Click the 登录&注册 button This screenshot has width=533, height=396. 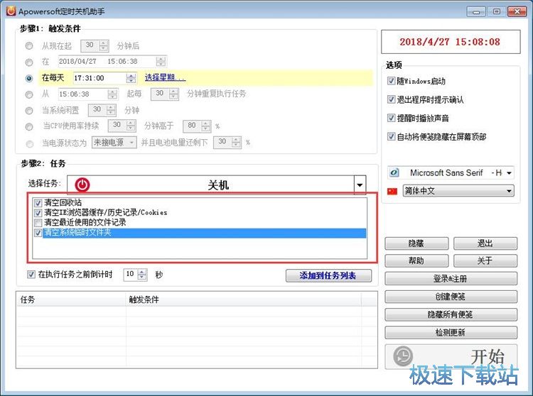pyautogui.click(x=451, y=279)
